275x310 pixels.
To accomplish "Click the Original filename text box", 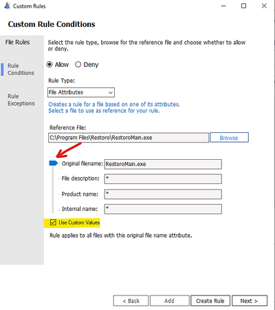I will [163, 164].
